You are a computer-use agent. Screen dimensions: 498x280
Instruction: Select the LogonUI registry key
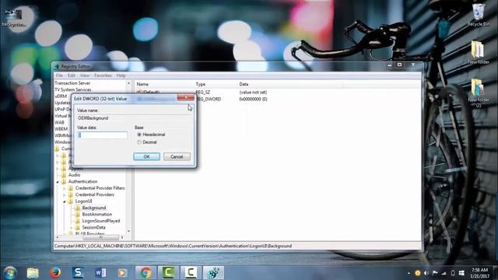coord(83,201)
